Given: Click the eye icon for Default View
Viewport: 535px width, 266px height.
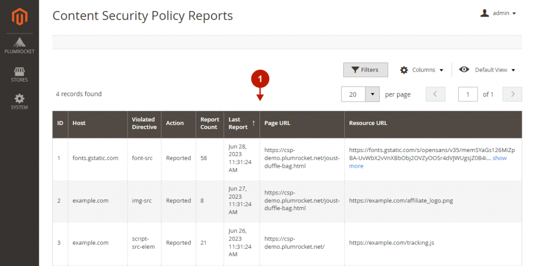Looking at the screenshot, I should (x=464, y=70).
